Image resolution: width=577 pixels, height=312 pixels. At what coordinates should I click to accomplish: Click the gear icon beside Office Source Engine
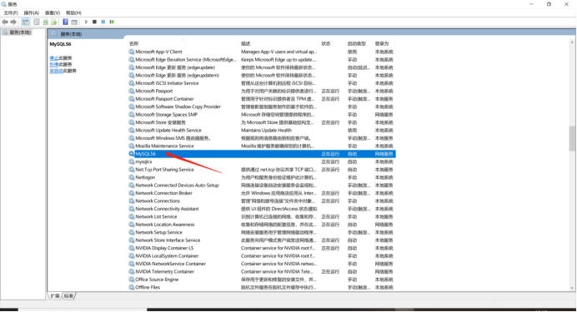132,280
